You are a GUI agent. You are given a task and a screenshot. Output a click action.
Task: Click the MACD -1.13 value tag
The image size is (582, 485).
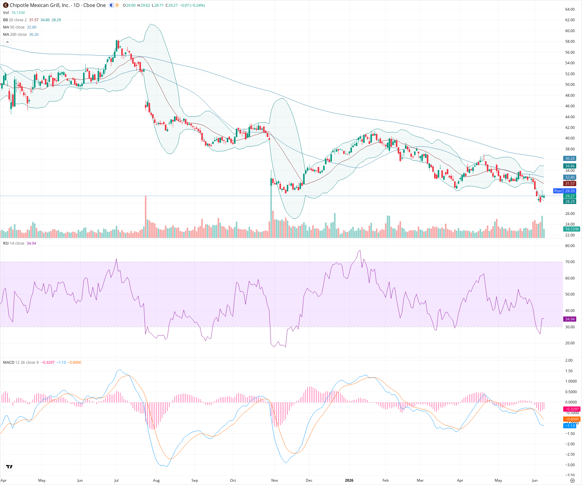click(x=570, y=426)
